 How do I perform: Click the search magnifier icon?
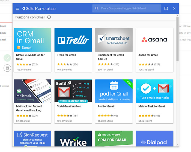pyautogui.click(x=97, y=8)
